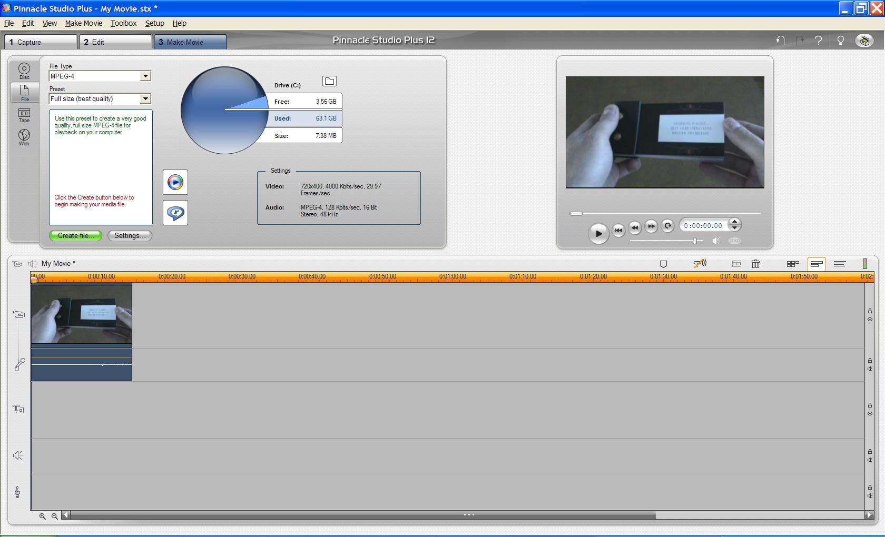Open the View menu

click(x=50, y=23)
